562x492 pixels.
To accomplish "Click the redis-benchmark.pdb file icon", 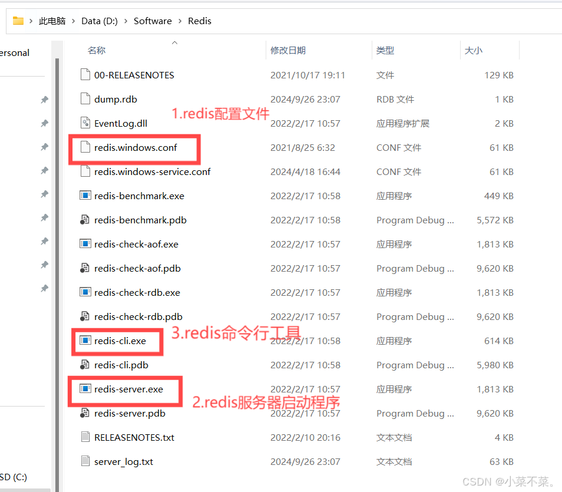I will 85,219.
